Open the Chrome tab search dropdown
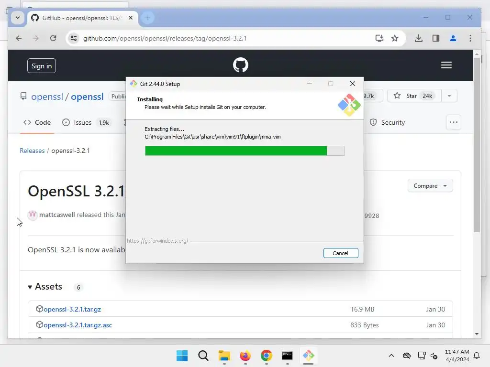The width and height of the screenshot is (490, 367). [x=18, y=18]
